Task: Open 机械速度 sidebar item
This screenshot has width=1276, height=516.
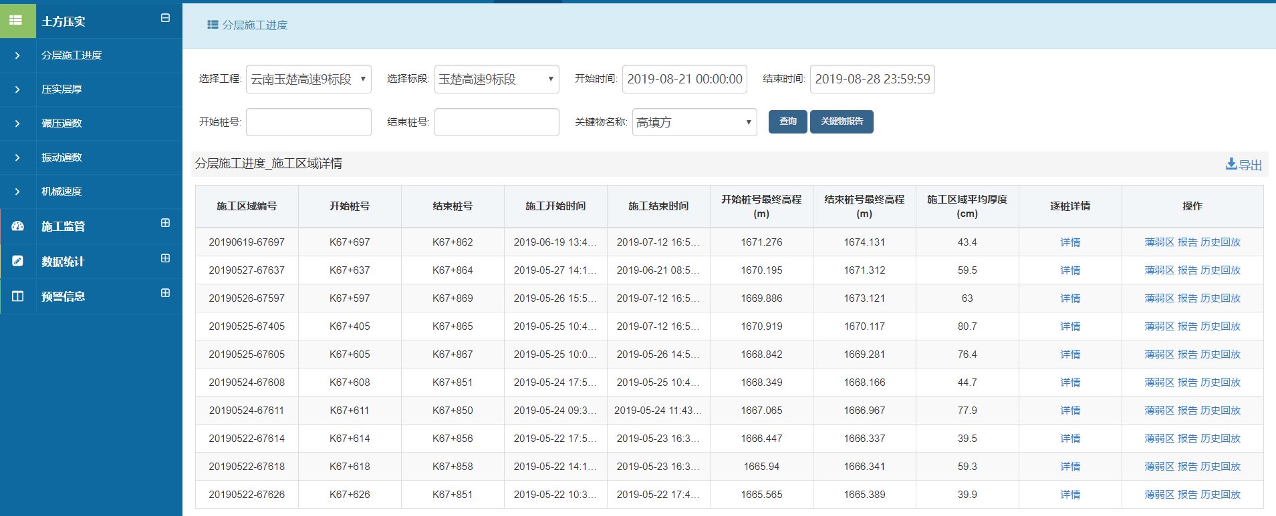Action: click(61, 192)
